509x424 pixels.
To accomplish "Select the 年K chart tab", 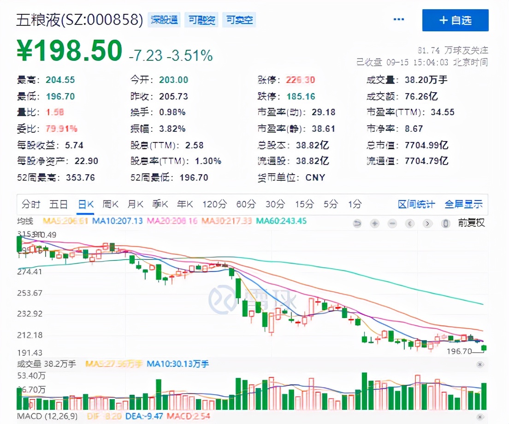I will pyautogui.click(x=185, y=204).
